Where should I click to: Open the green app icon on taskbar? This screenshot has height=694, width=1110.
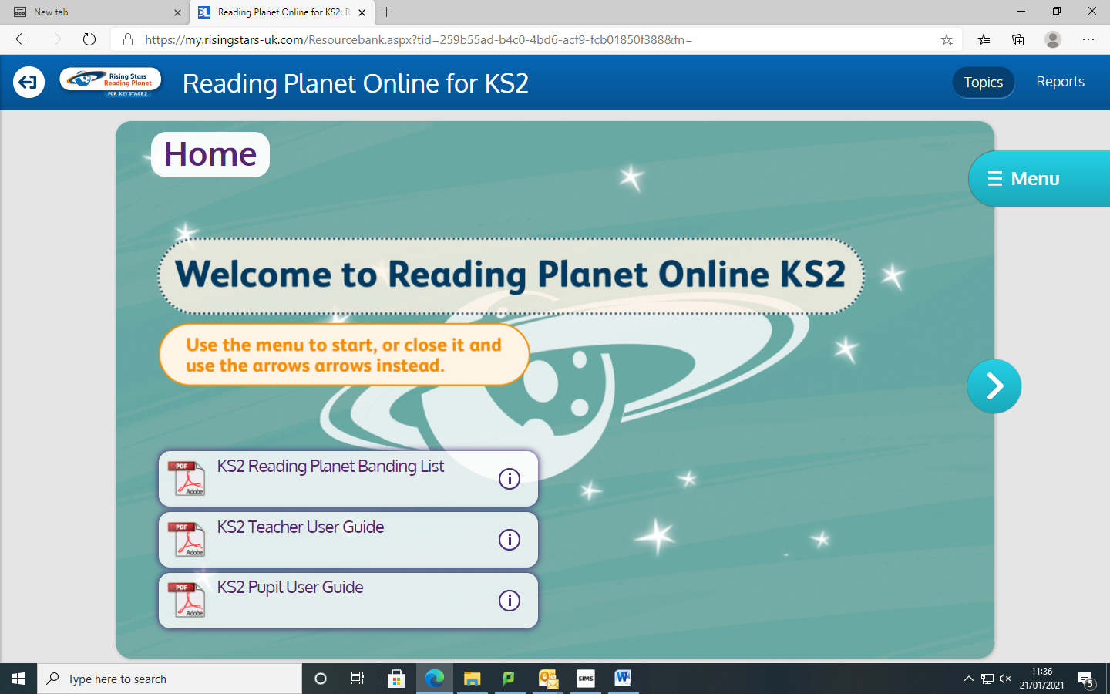(509, 679)
